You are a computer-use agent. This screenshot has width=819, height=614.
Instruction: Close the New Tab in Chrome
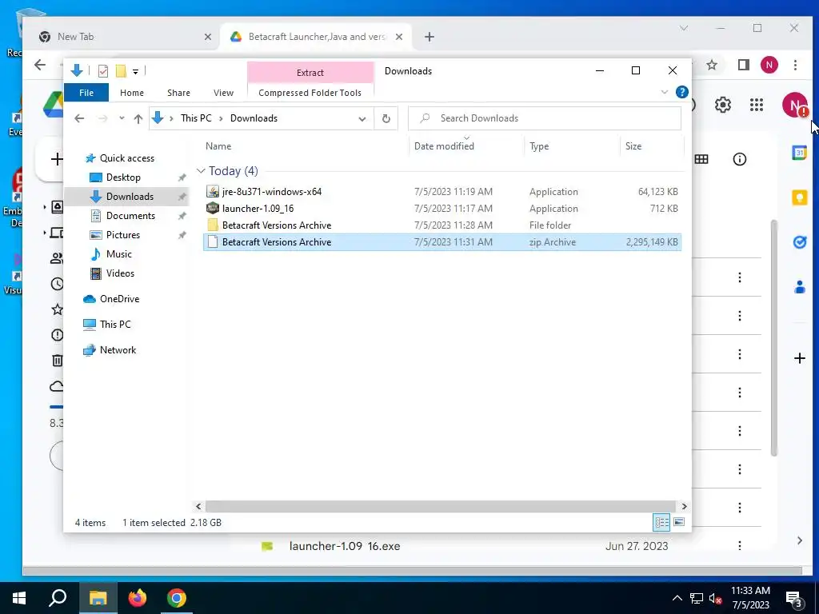click(207, 37)
